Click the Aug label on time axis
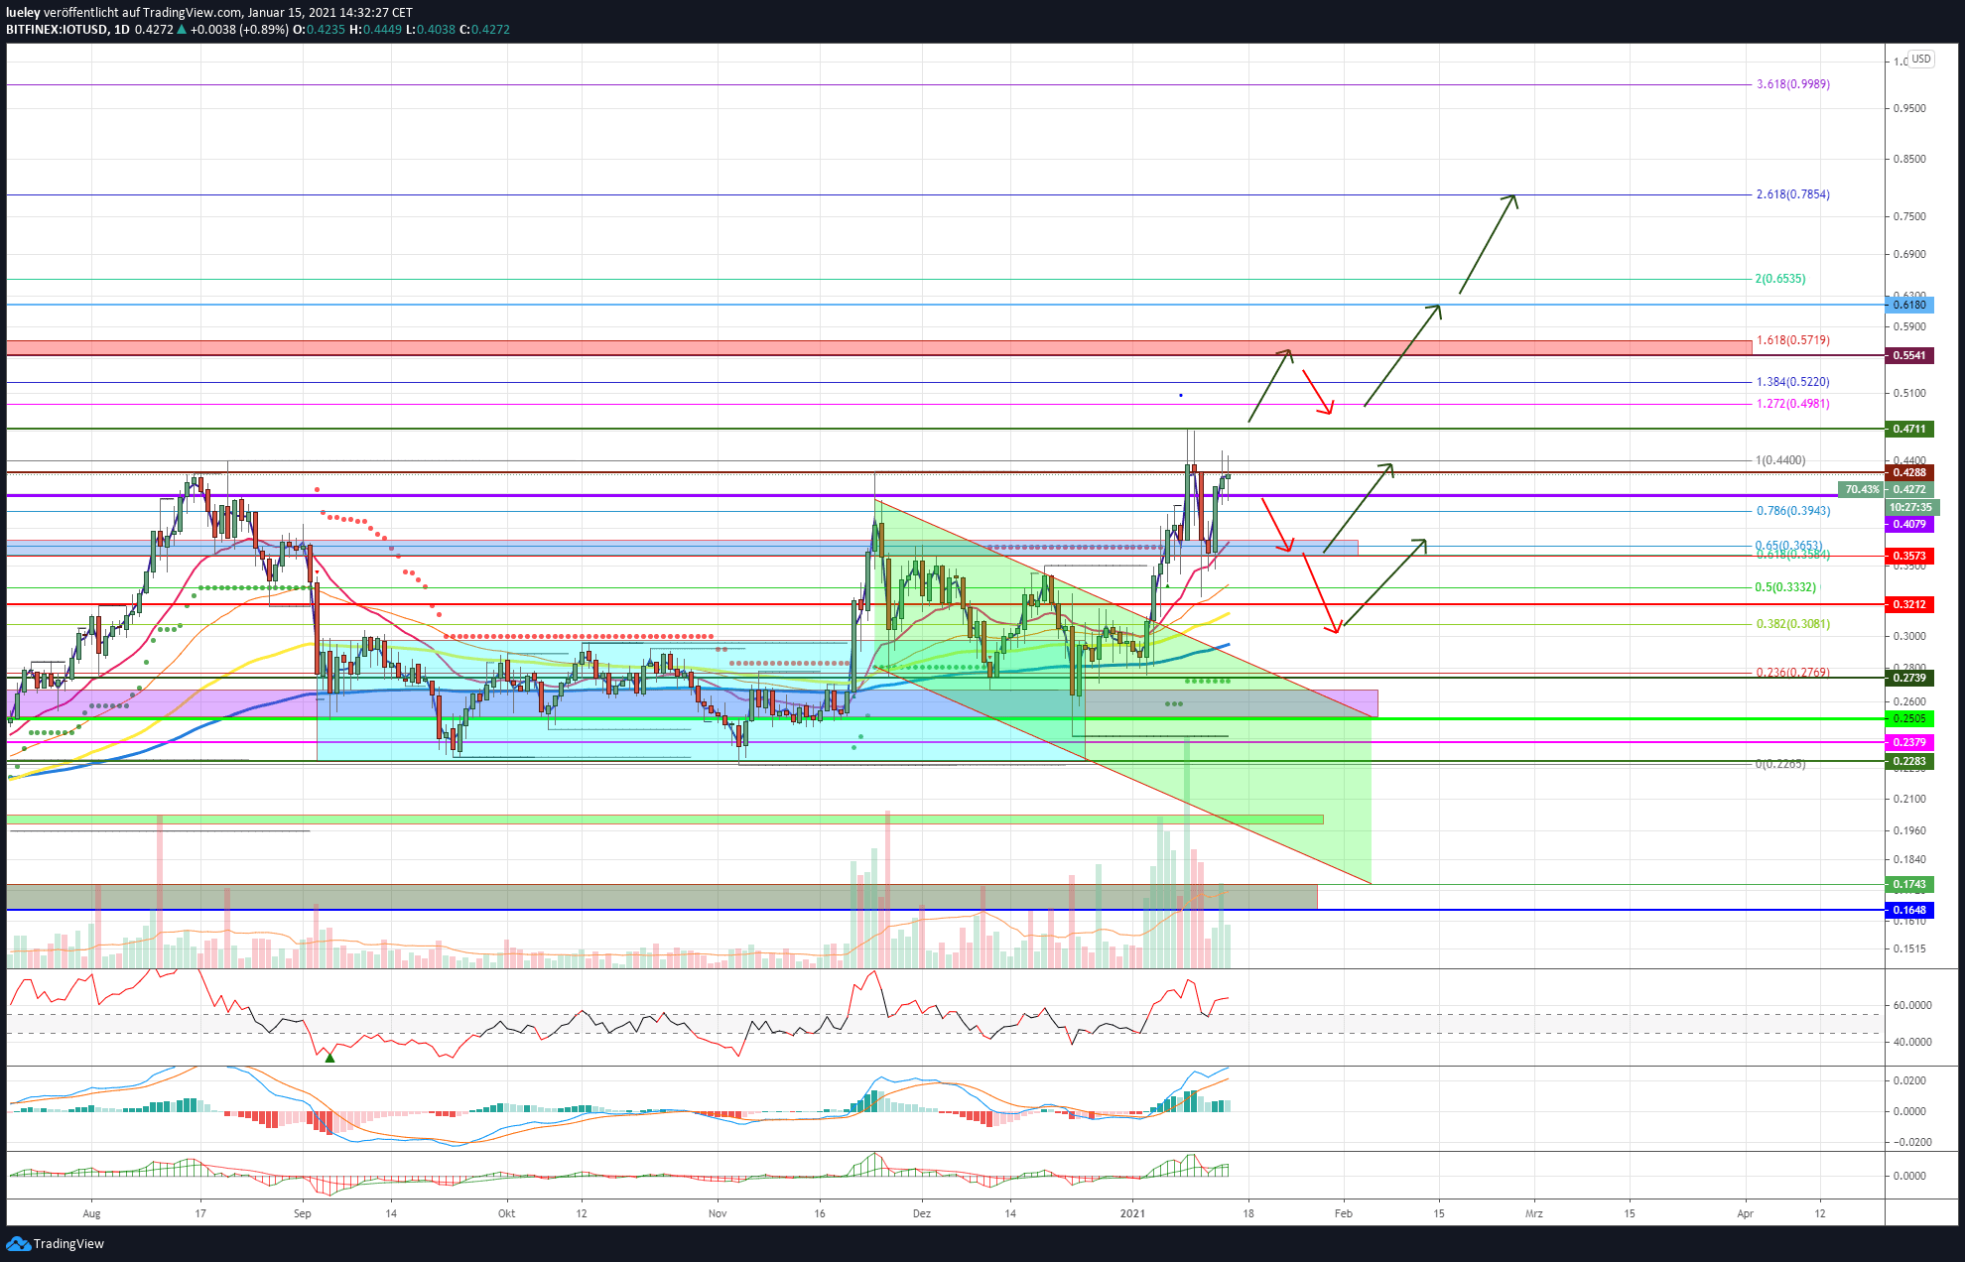Screen dimensions: 1965x1262 coord(91,1213)
